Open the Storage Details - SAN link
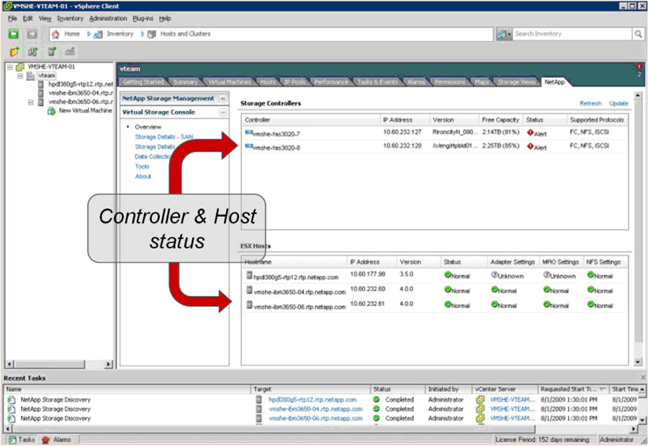The image size is (648, 446). [x=163, y=137]
